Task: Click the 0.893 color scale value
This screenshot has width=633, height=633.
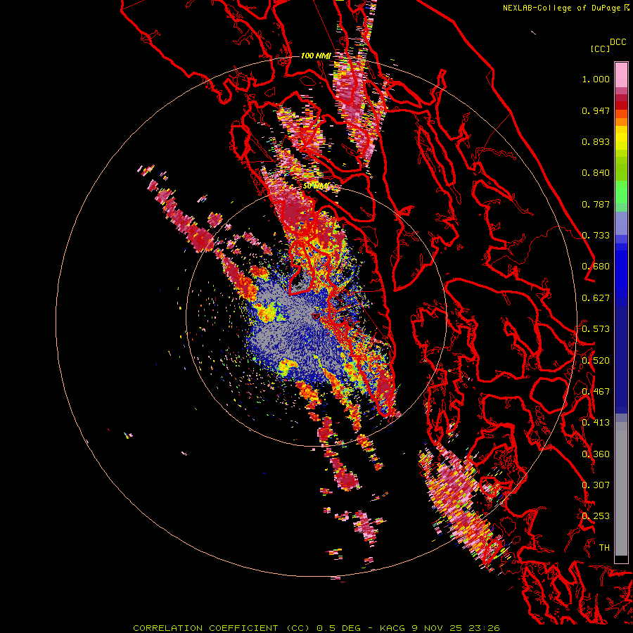Action: coord(596,141)
